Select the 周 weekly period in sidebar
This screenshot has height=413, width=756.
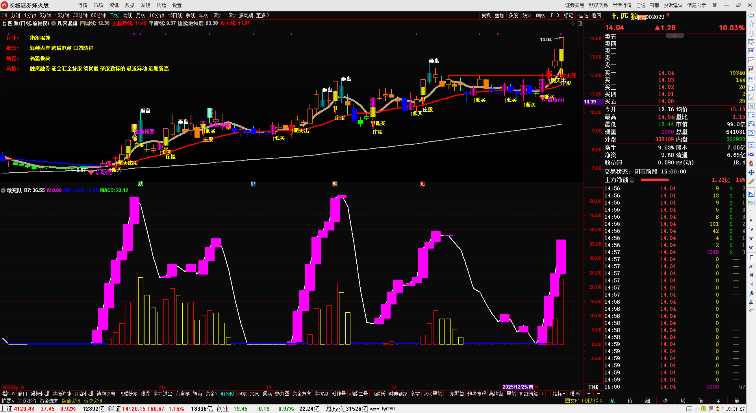[751, 266]
